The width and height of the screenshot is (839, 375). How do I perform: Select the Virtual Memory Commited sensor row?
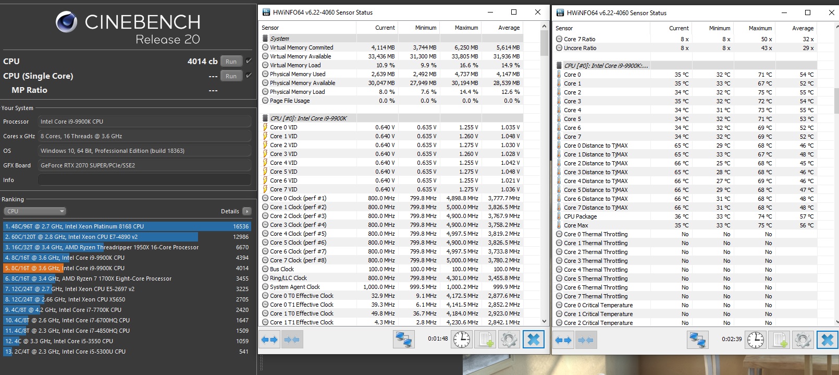coord(391,47)
